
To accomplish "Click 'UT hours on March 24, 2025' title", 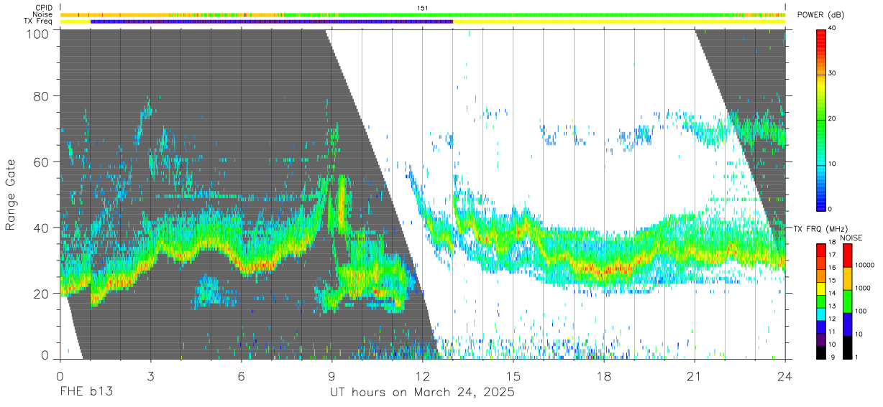I will [x=422, y=393].
